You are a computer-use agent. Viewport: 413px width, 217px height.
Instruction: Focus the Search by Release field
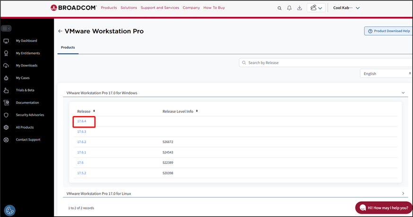pos(326,63)
